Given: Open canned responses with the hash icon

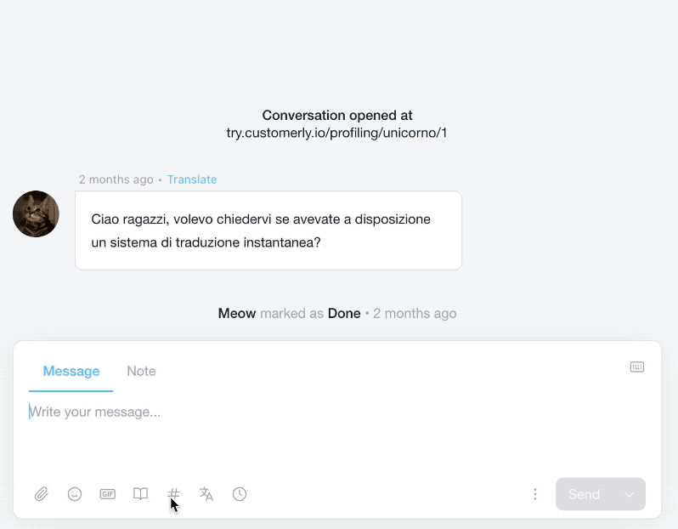Looking at the screenshot, I should 173,494.
